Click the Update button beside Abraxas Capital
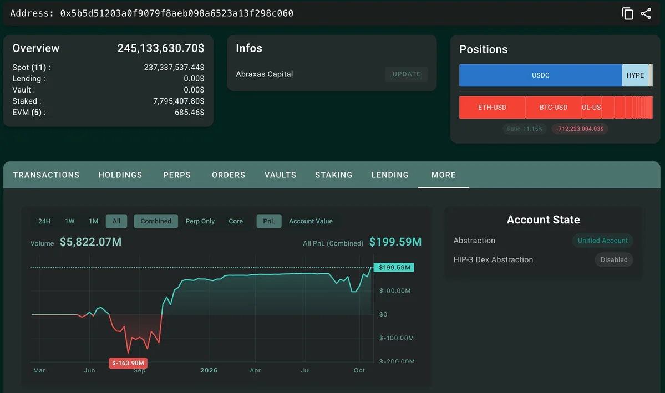This screenshot has width=665, height=393. [x=407, y=74]
